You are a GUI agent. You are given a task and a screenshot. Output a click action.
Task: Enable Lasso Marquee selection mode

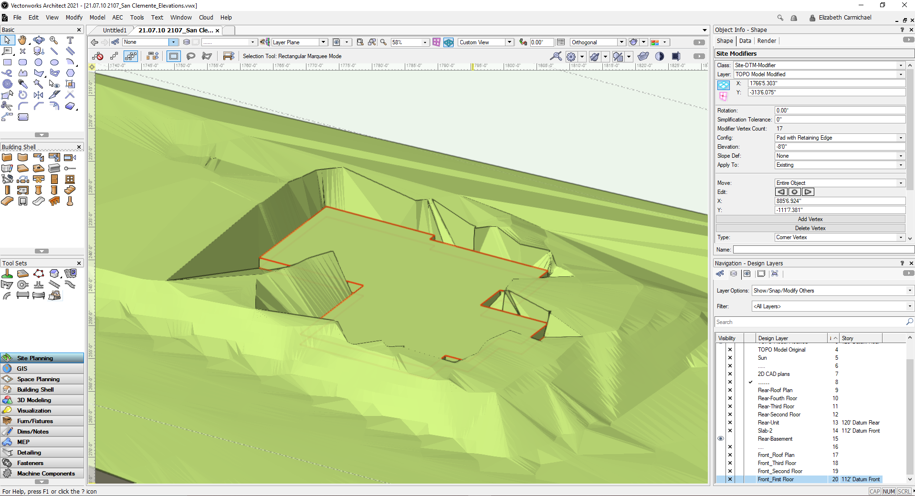[191, 56]
